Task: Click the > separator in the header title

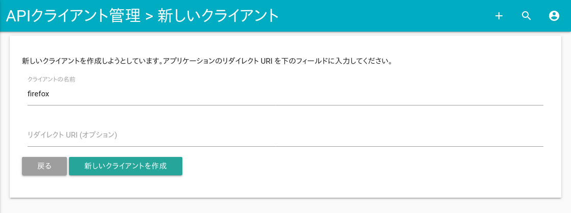Action: tap(149, 16)
